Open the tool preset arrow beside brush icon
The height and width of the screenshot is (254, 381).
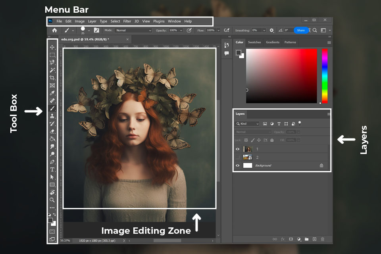(73, 31)
